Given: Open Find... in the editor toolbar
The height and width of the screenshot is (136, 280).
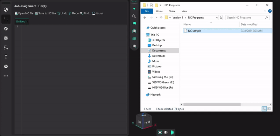Looking at the screenshot, I should pyautogui.click(x=85, y=13).
